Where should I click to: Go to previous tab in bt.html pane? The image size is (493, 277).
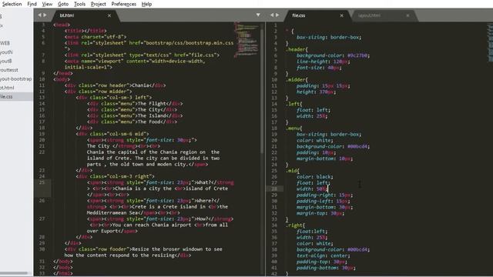click(39, 15)
